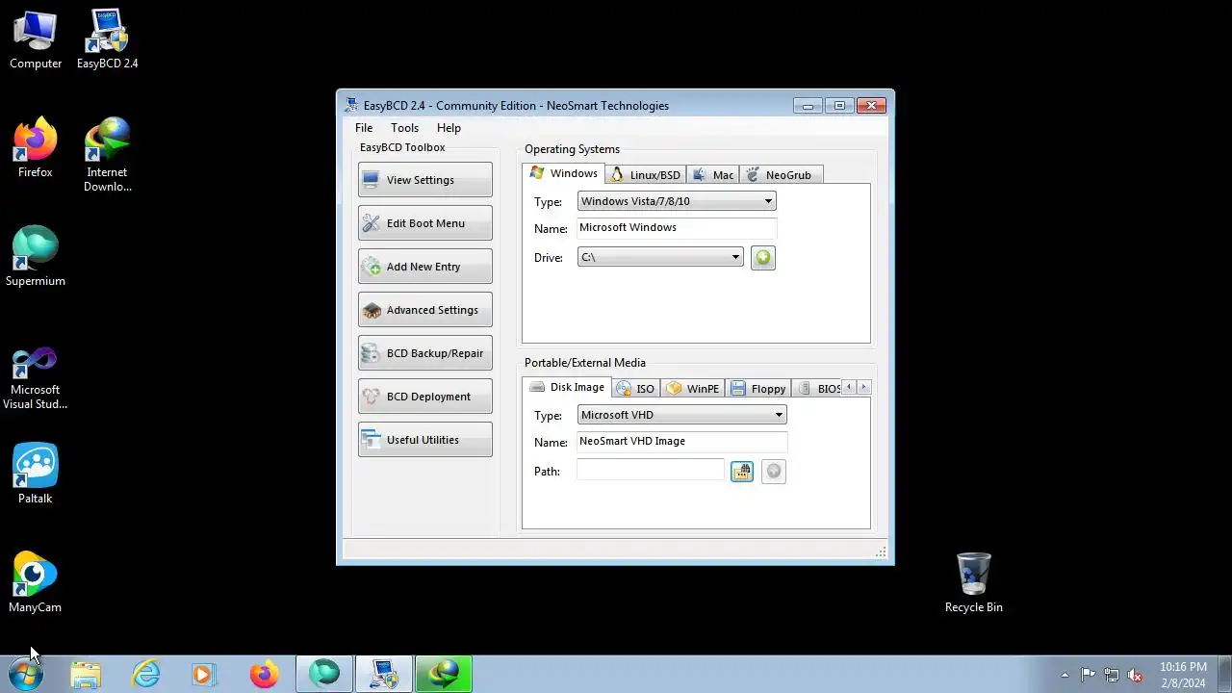The image size is (1232, 693).
Task: Select the Floppy tab
Action: 757,389
